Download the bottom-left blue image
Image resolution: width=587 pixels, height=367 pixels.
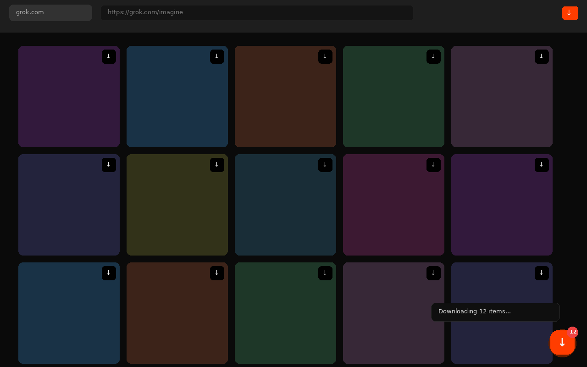[109, 273]
